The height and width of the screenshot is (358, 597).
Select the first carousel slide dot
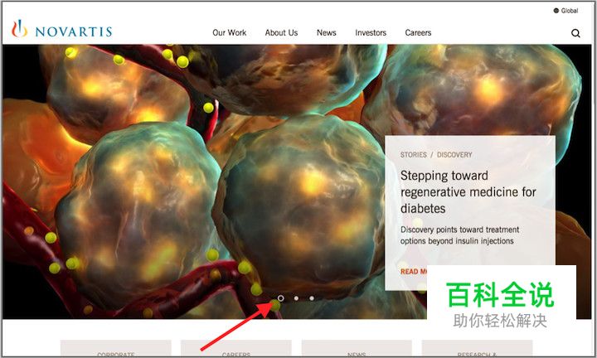pos(280,298)
